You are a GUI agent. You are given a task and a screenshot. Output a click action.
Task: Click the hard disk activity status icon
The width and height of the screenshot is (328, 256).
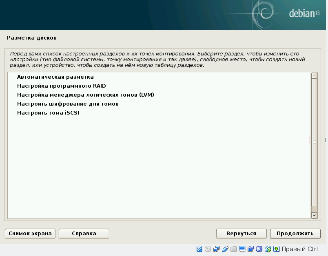199,249
